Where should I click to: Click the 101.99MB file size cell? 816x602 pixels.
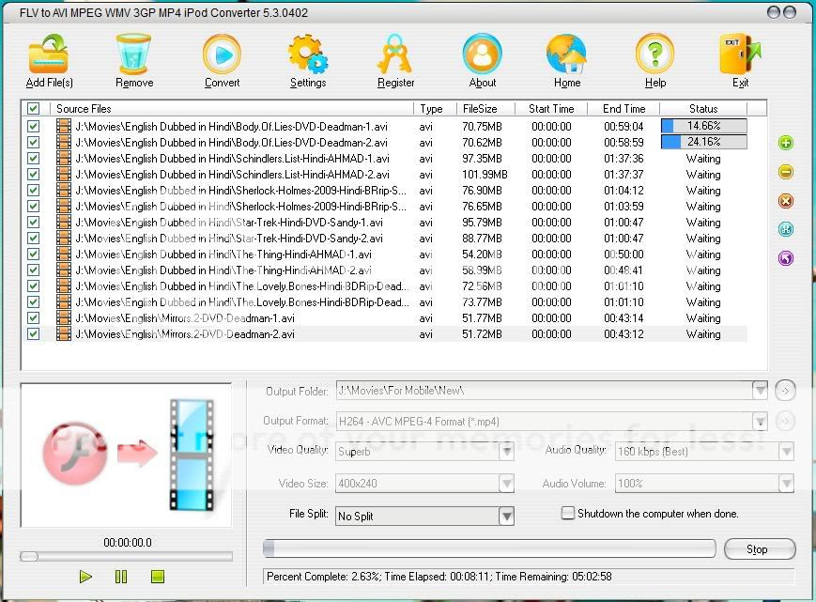[x=485, y=175]
